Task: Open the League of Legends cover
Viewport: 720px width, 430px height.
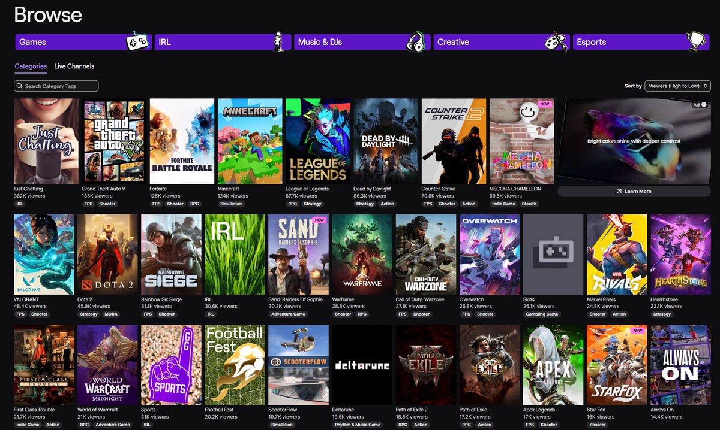Action: tap(318, 141)
